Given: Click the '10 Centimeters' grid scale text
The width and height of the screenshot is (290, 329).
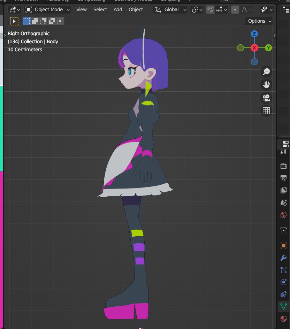Looking at the screenshot, I should (x=25, y=49).
